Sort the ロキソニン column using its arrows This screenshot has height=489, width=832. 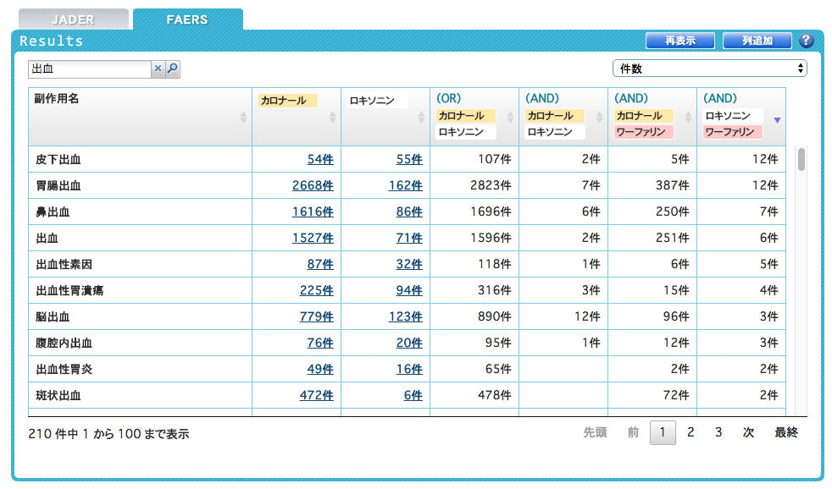click(421, 118)
